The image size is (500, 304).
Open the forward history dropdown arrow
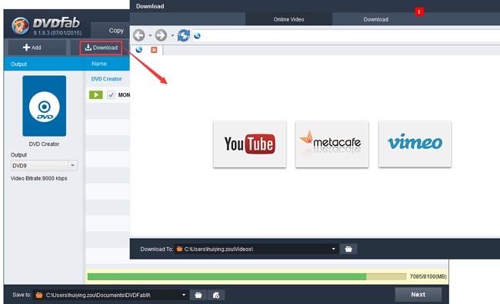coord(172,35)
